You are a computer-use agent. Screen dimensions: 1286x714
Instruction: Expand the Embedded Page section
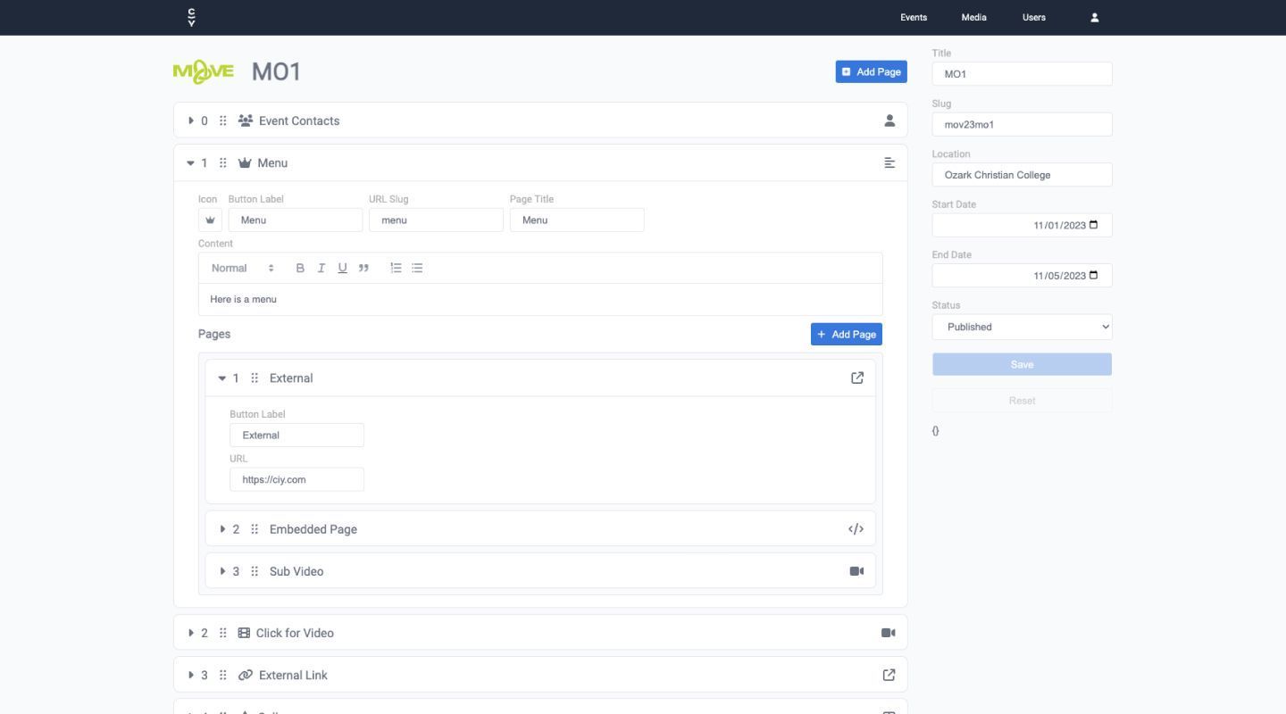[222, 528]
